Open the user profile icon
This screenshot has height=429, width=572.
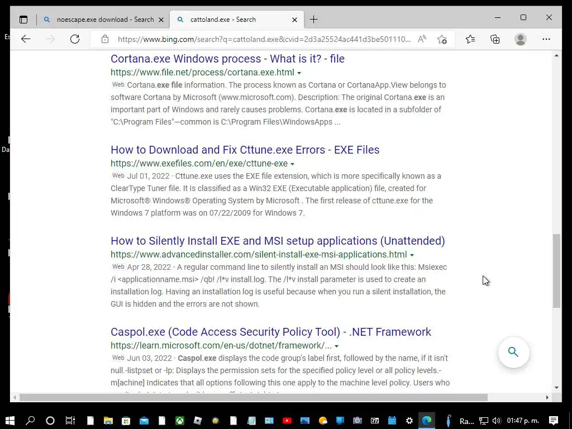pos(521,39)
